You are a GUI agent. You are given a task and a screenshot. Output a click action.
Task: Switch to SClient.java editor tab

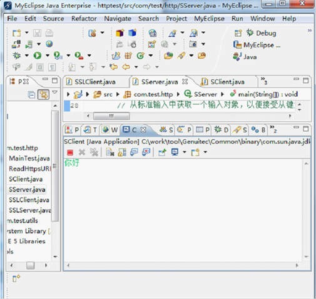223,82
